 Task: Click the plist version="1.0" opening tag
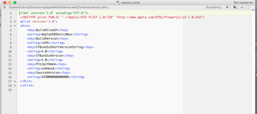point(39,22)
